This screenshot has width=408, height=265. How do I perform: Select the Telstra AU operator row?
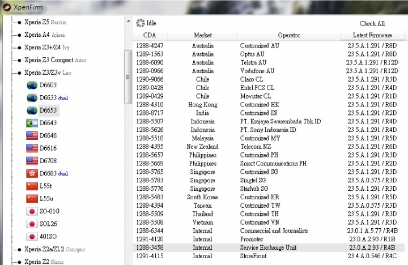[x=269, y=62]
